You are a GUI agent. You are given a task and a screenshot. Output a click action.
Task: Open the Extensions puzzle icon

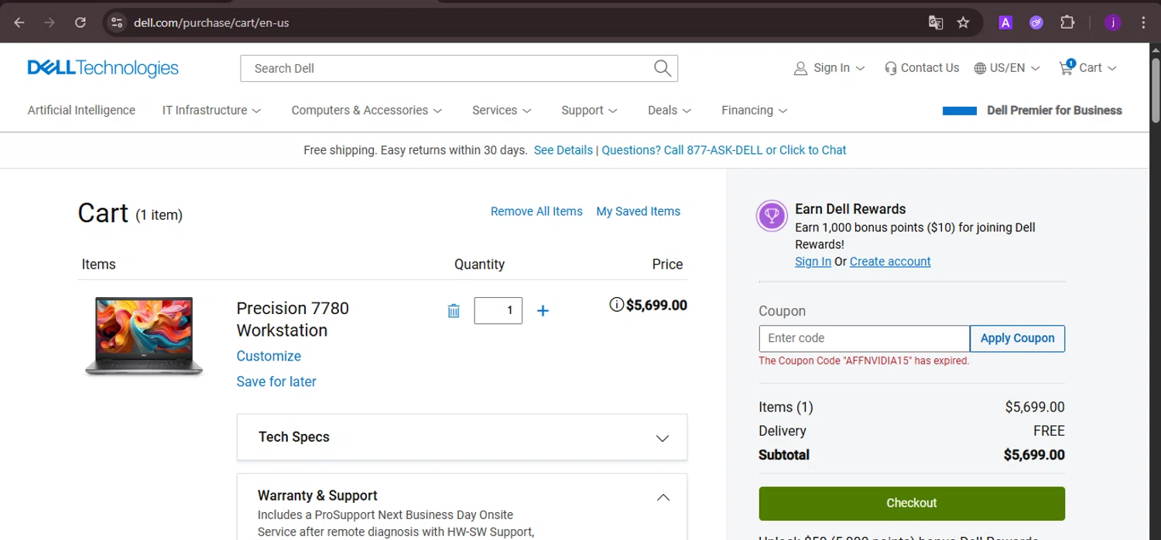click(1067, 22)
